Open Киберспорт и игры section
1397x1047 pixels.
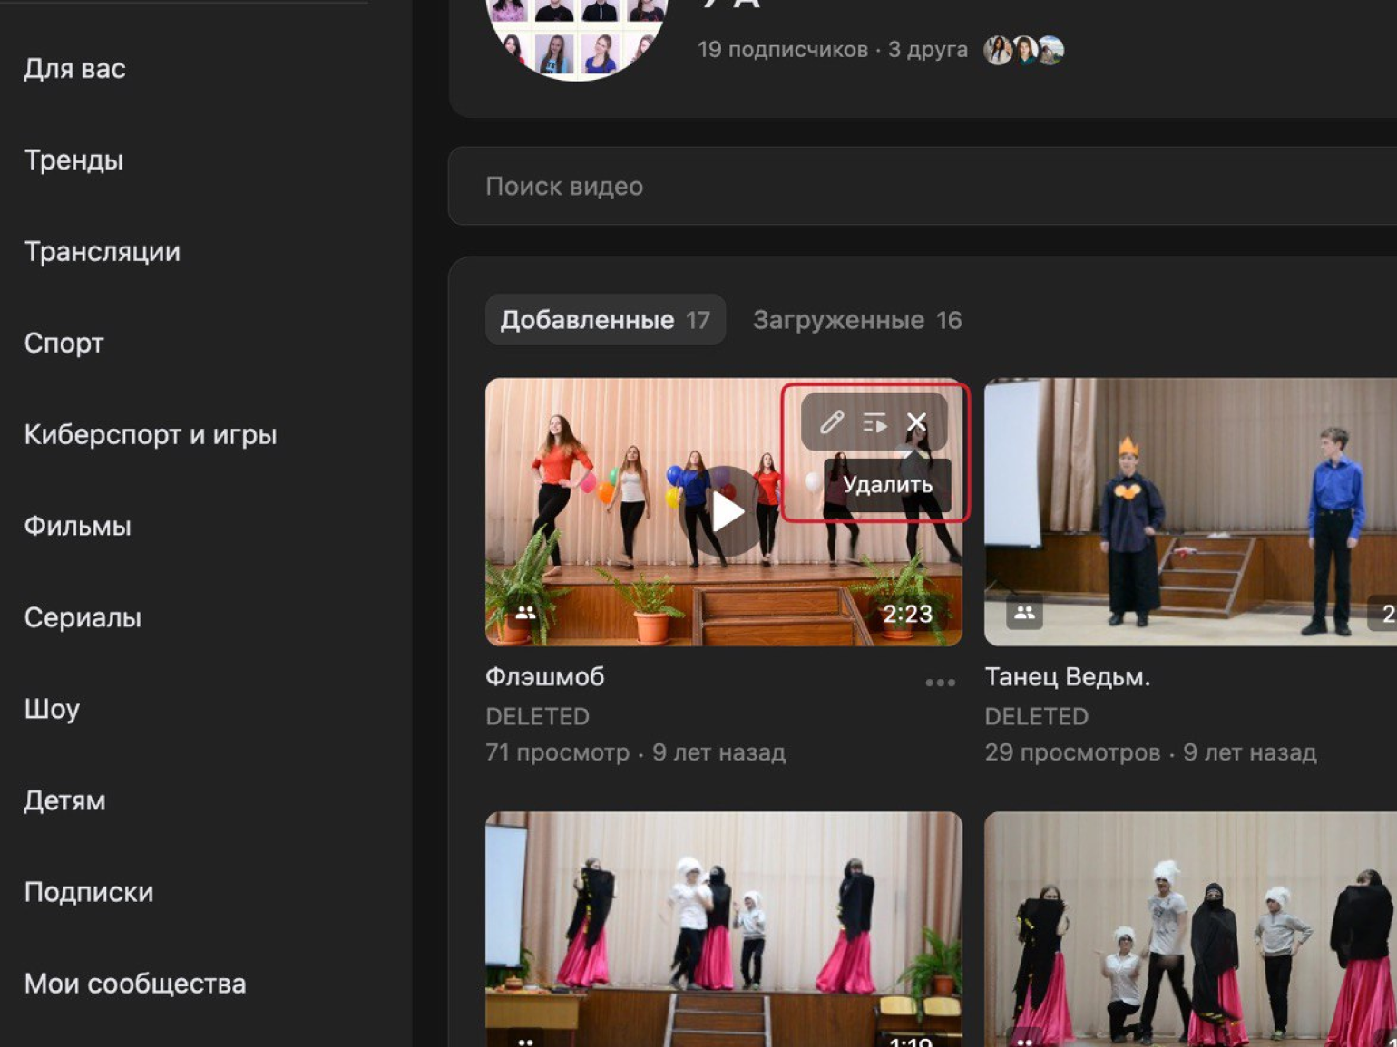(x=151, y=435)
